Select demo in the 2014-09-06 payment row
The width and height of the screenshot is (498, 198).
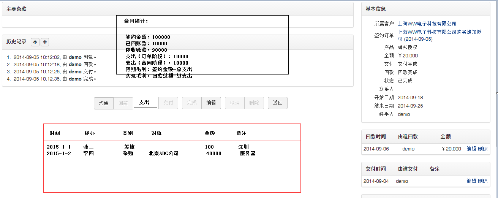408,149
